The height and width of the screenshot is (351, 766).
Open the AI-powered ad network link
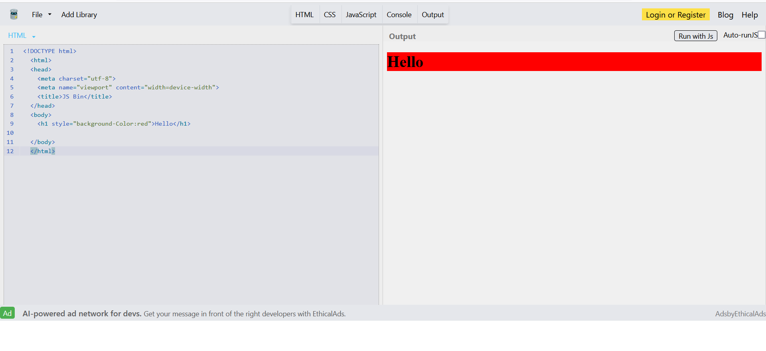(184, 314)
